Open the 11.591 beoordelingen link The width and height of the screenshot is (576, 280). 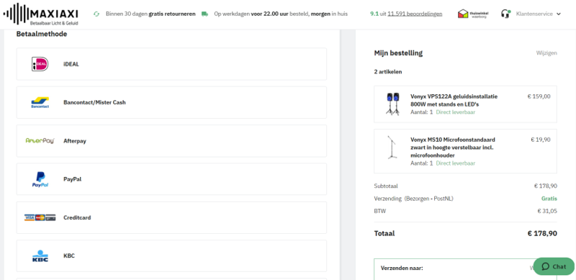pos(415,14)
